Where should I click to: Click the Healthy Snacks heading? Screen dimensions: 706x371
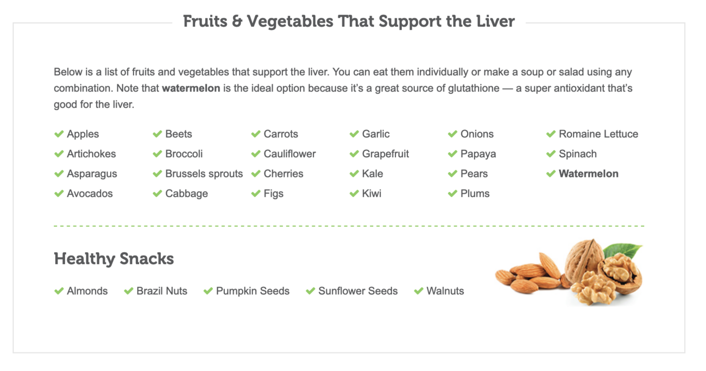[114, 259]
